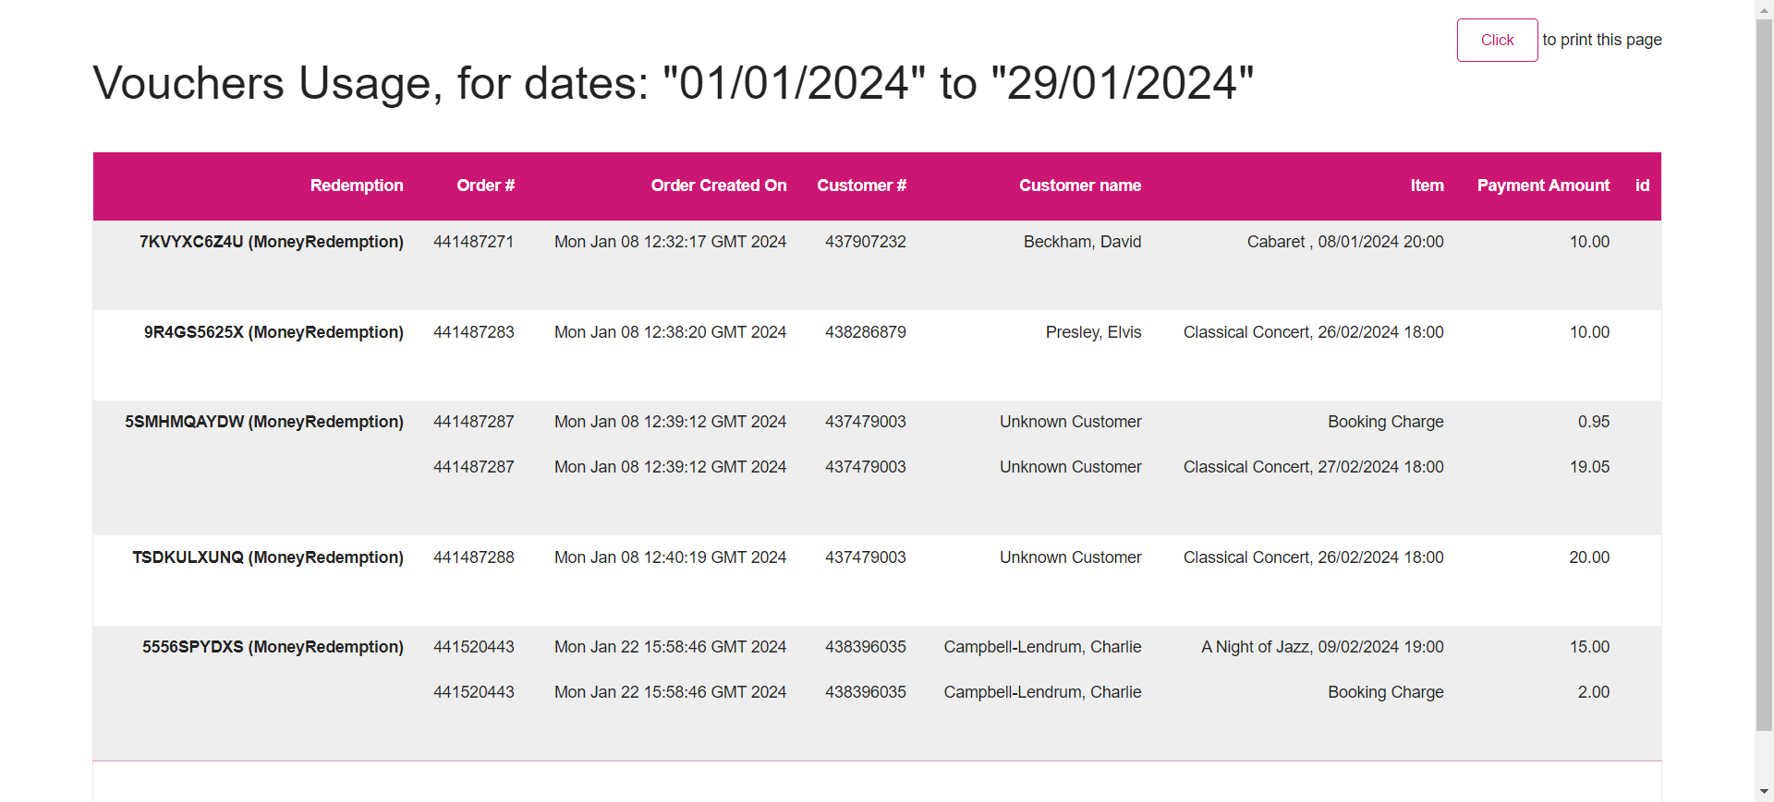Click the Payment Amount column header
The image size is (1774, 802).
[1543, 186]
